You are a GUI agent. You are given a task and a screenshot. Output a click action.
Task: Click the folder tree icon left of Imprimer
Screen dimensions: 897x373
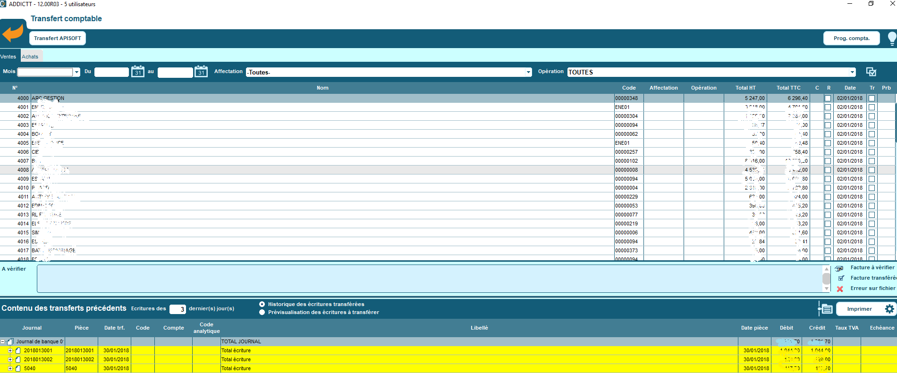point(825,309)
